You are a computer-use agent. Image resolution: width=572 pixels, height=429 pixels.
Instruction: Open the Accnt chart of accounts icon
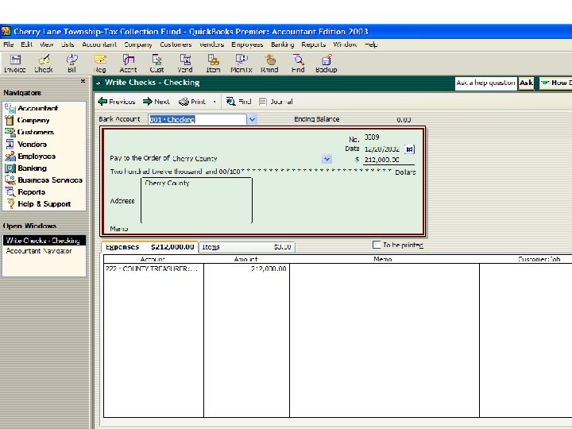click(x=128, y=64)
